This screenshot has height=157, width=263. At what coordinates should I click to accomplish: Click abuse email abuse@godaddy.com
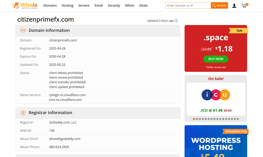pos(65,139)
